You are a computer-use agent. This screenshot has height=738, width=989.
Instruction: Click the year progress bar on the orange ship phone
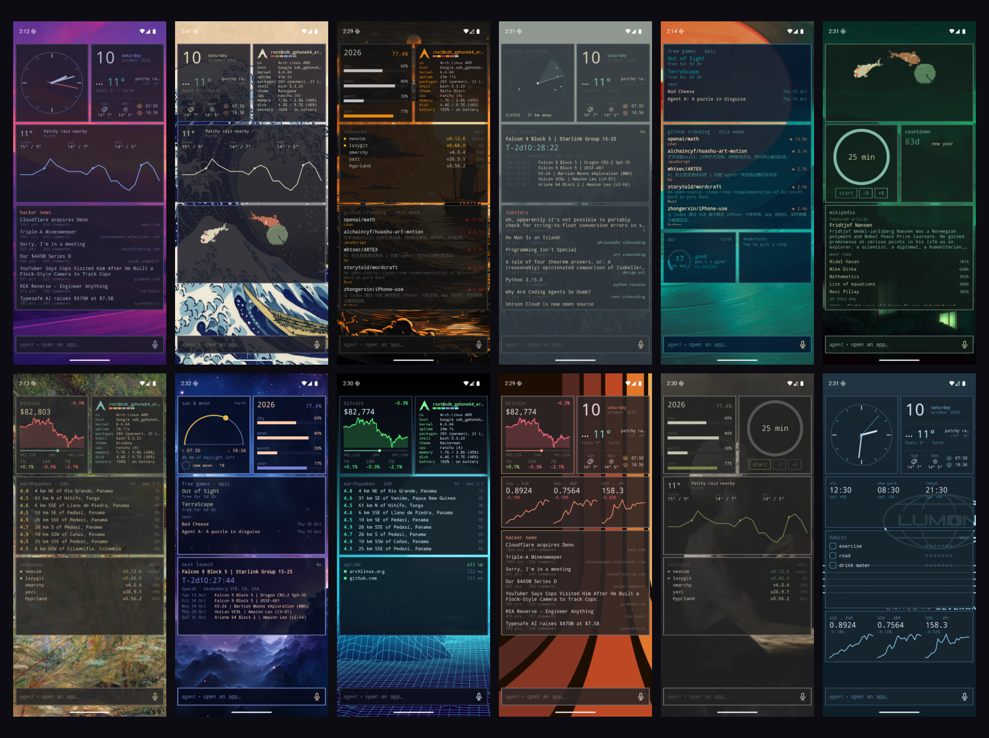pyautogui.click(x=375, y=116)
